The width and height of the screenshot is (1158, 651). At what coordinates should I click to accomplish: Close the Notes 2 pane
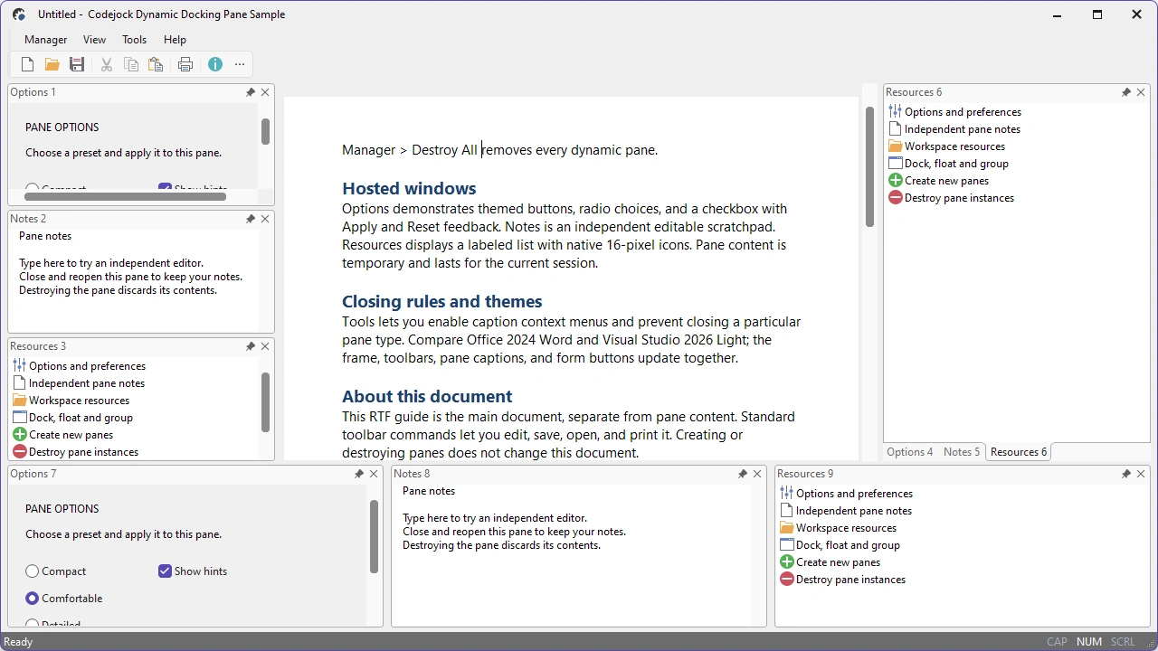click(x=265, y=219)
